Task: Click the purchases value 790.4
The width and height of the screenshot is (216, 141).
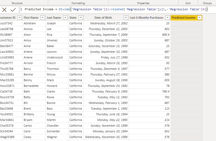Action: 166,91
